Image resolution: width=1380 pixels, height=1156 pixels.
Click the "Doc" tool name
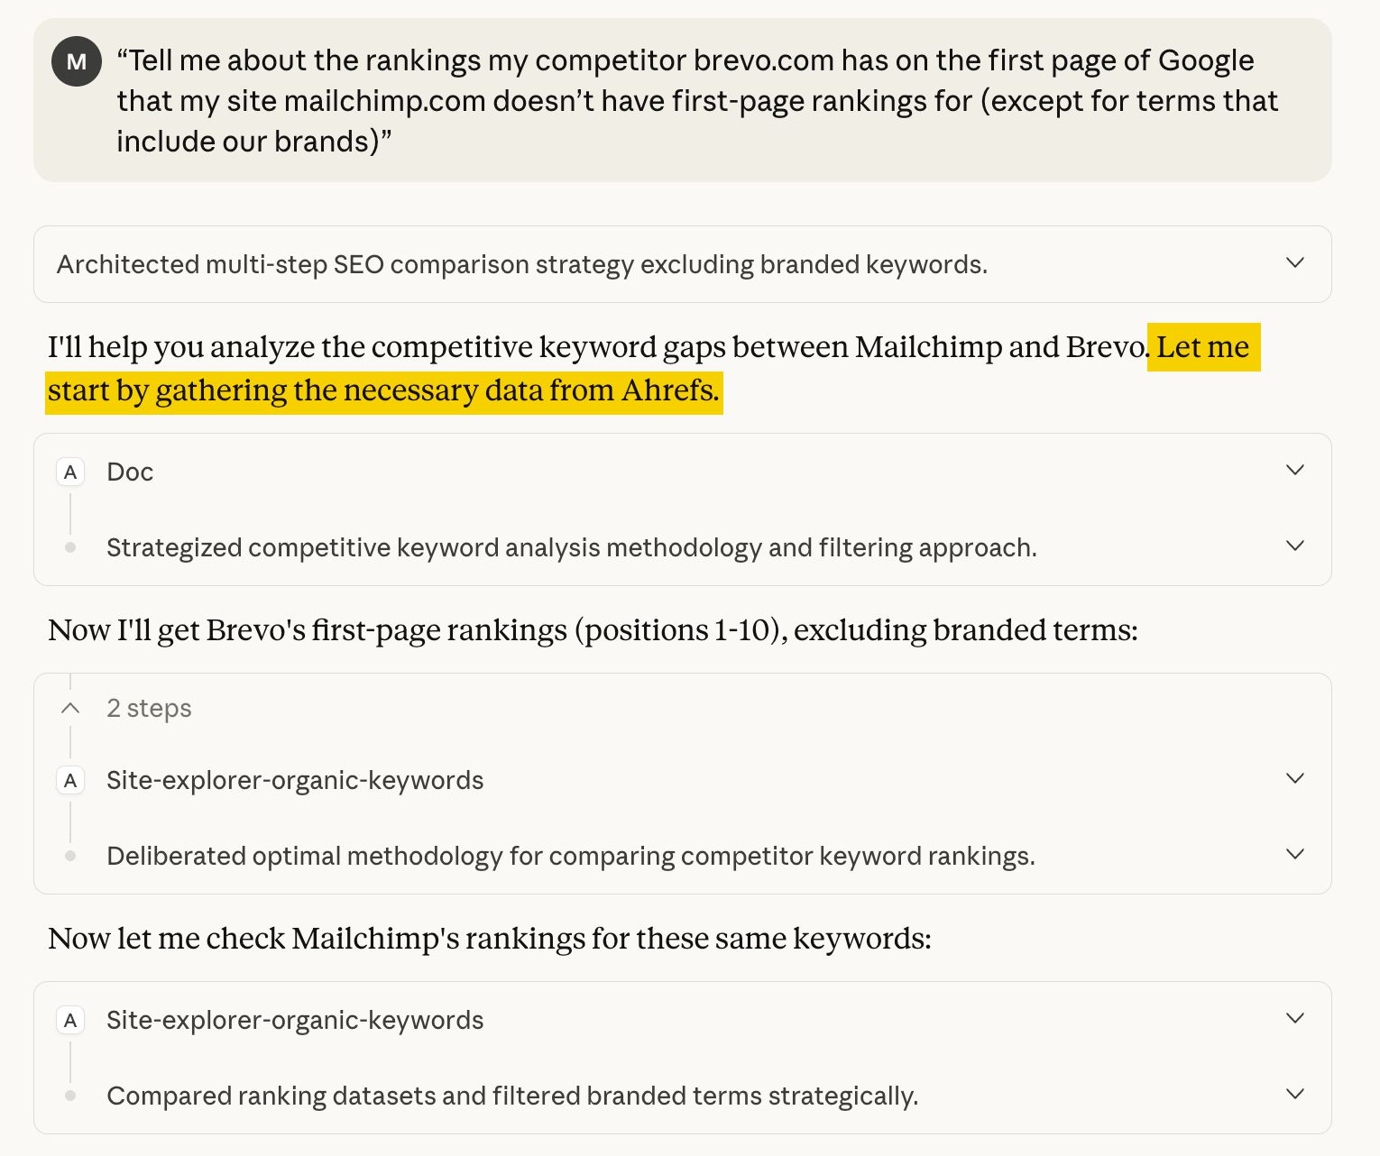pyautogui.click(x=129, y=472)
